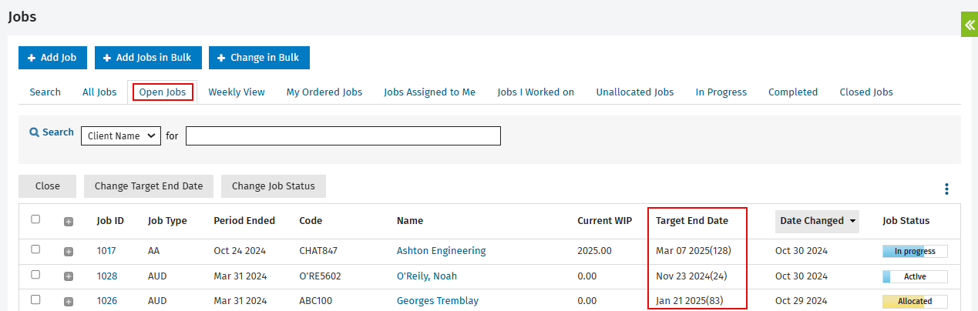Switch to the Search tab
This screenshot has height=311, width=978.
(45, 92)
